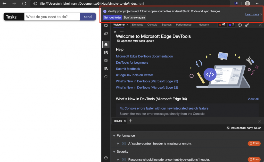Click Don't show again button
Image resolution: width=264 pixels, height=162 pixels.
[134, 17]
